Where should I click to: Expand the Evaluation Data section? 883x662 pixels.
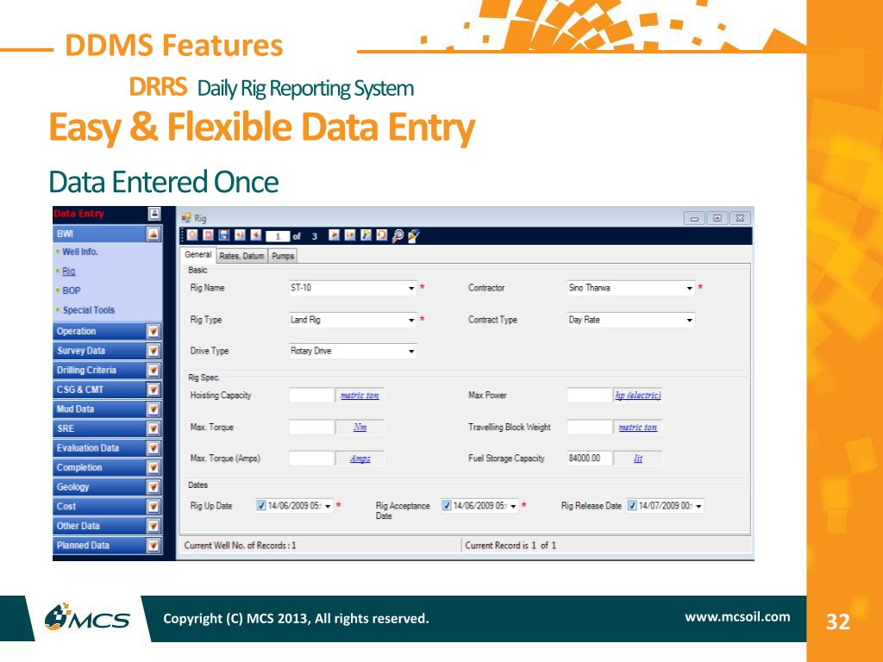click(153, 448)
